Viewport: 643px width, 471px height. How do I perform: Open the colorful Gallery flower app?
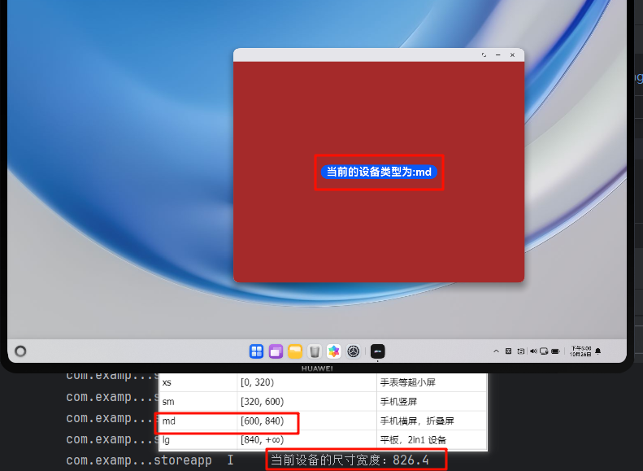click(x=334, y=351)
